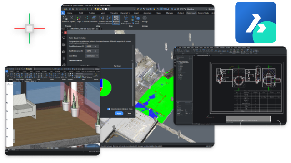The width and height of the screenshot is (291, 163).
Task: Switch to the Pie Chart tab
Action: (117, 66)
